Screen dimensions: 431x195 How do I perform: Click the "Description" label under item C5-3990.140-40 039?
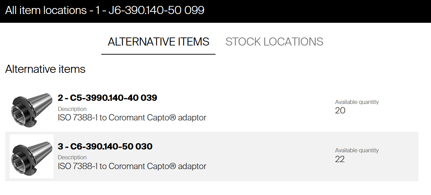72,109
